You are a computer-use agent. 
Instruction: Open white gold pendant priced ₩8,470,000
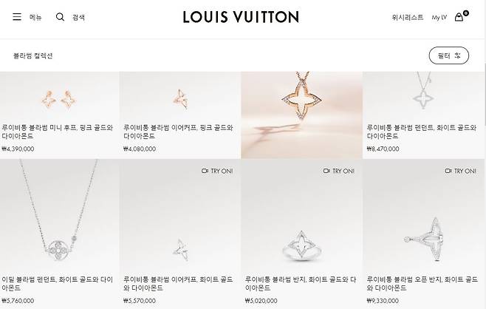(x=423, y=115)
